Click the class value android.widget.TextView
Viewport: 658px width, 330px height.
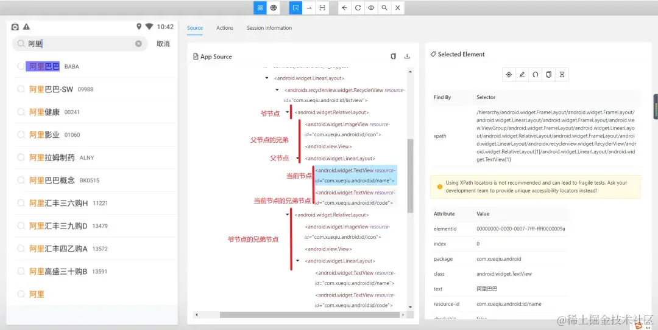[504, 274]
